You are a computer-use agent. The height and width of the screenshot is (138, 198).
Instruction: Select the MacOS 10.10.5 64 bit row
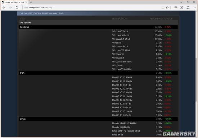point(98,77)
